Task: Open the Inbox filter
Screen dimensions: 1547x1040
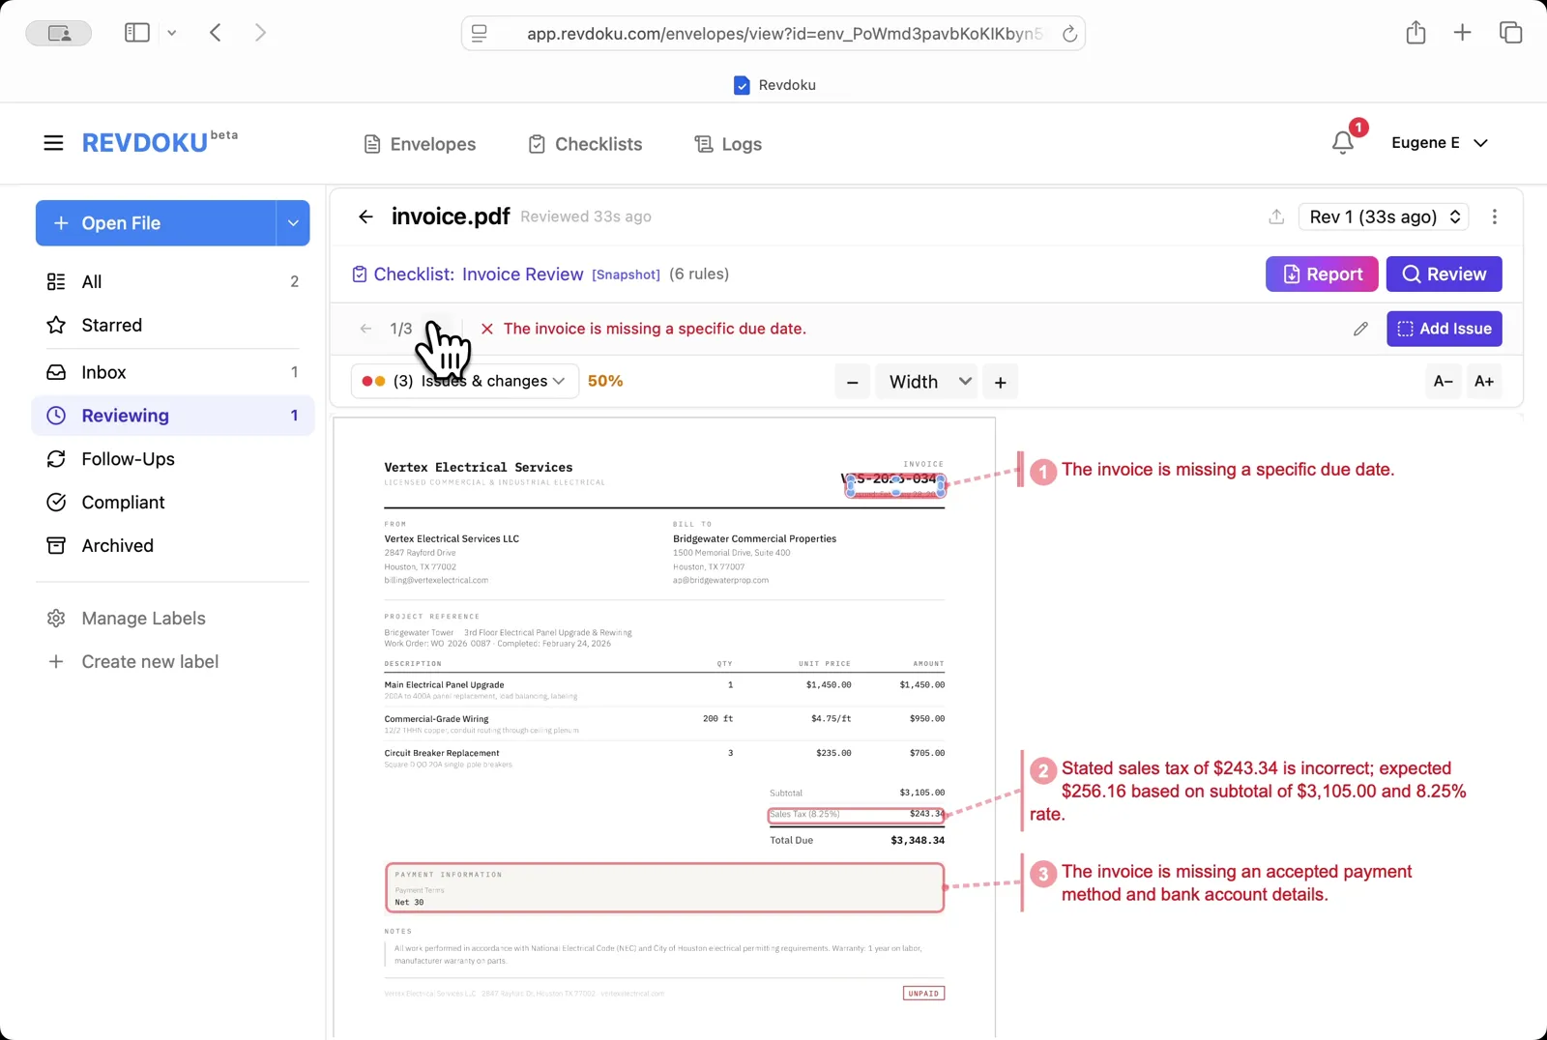Action: point(103,372)
